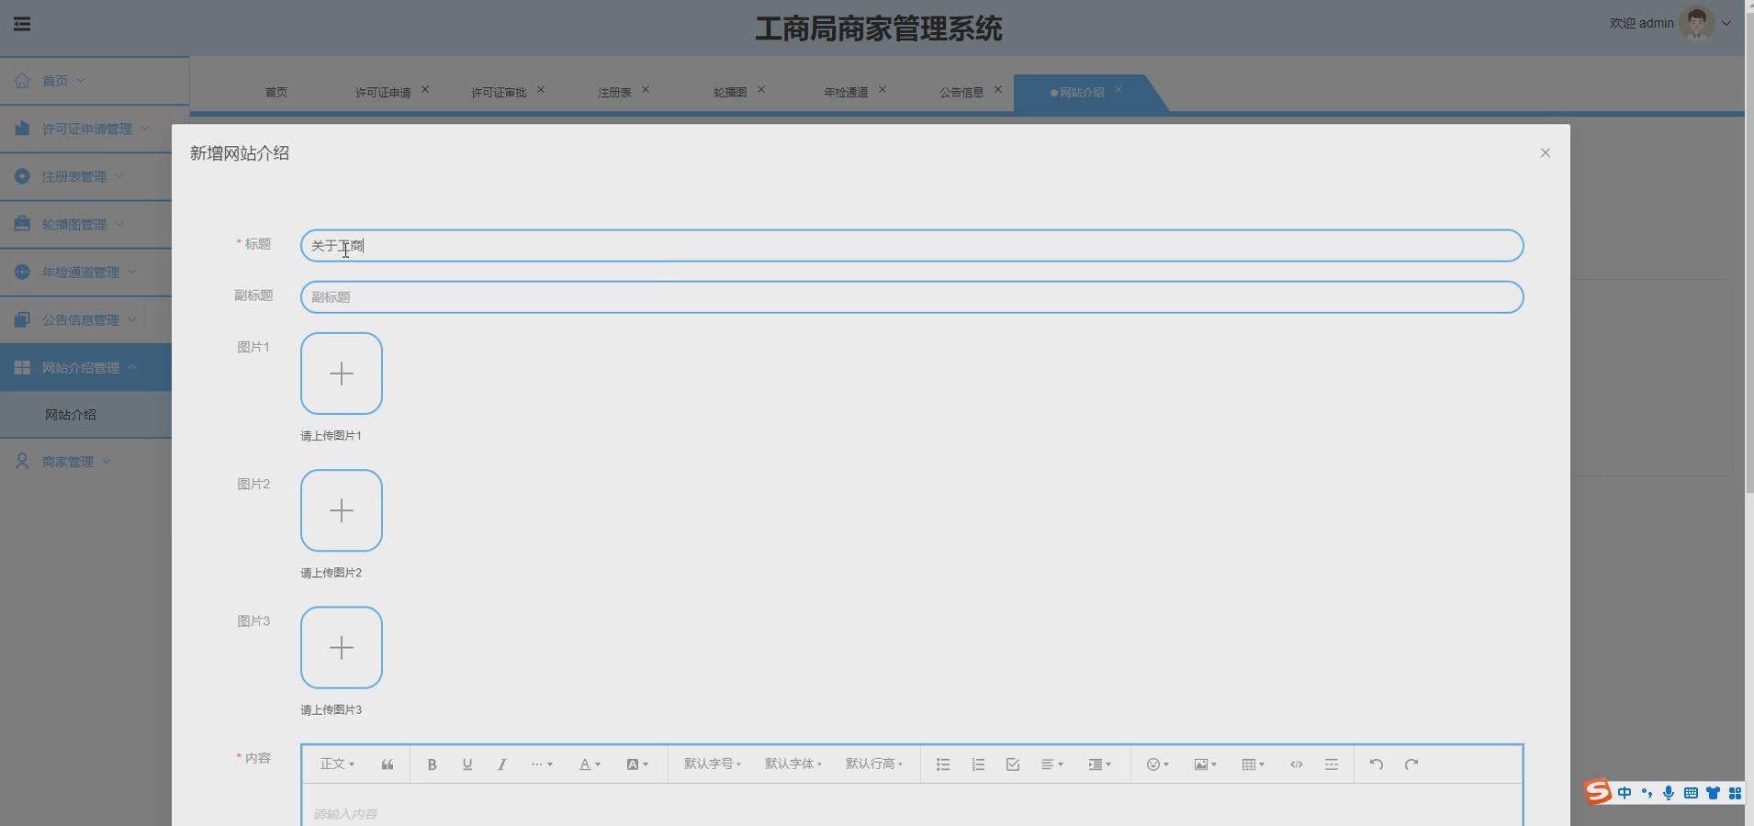Switch to the 轮播图 tab
This screenshot has height=826, width=1754.
tap(730, 91)
